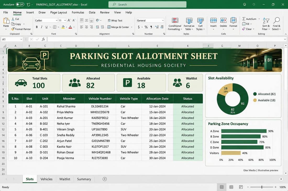The width and height of the screenshot is (288, 191).
Task: Open Conditional Formatting
Action: point(175,24)
